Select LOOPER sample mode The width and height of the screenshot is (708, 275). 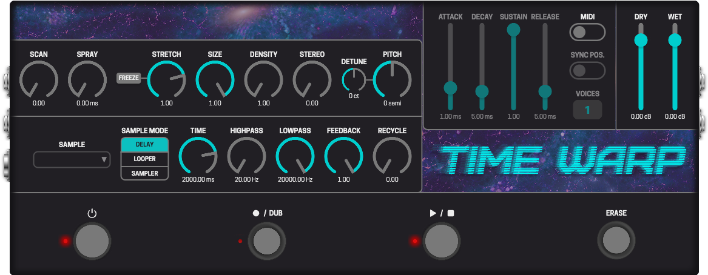[x=144, y=159]
